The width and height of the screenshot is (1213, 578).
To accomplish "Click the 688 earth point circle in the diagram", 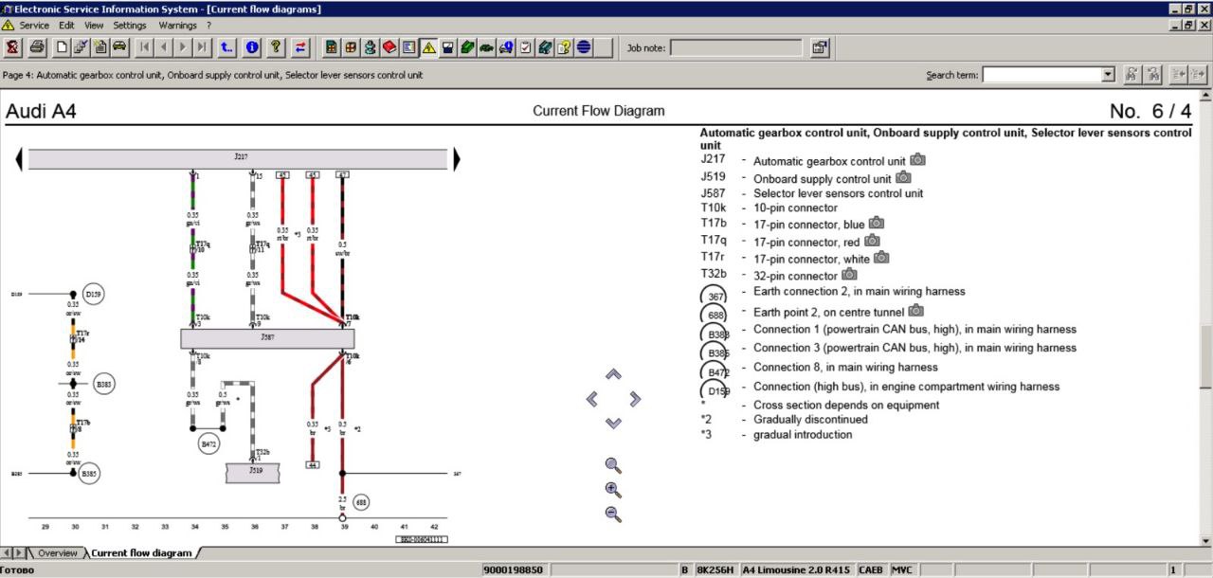I will 361,502.
